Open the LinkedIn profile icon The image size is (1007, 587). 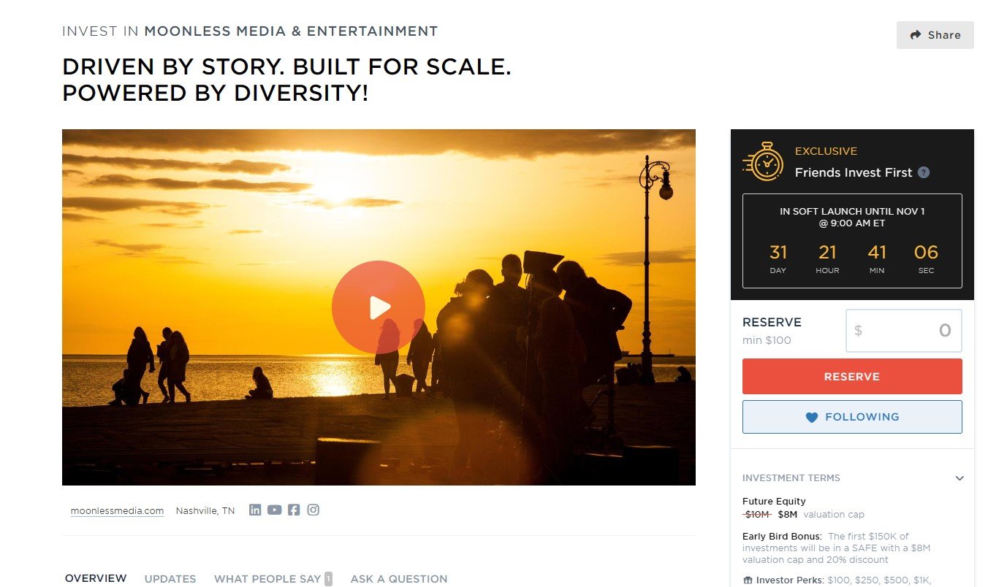click(x=255, y=510)
